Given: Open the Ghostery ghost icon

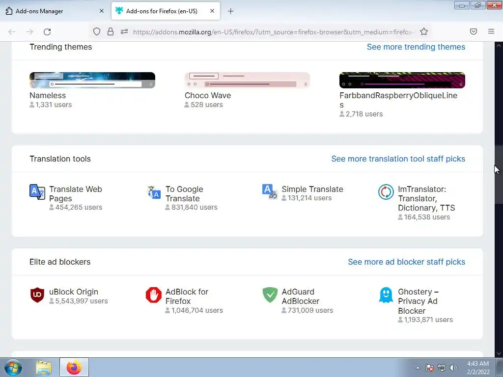Looking at the screenshot, I should pyautogui.click(x=386, y=295).
